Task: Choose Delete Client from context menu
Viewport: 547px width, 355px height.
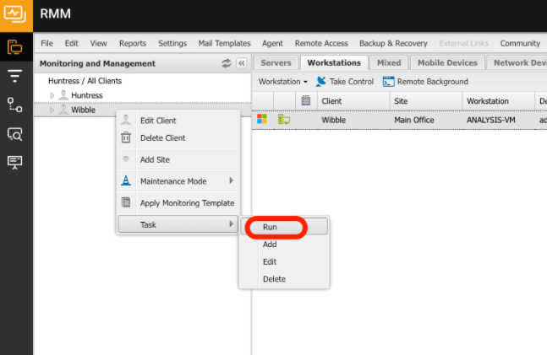Action: point(178,137)
